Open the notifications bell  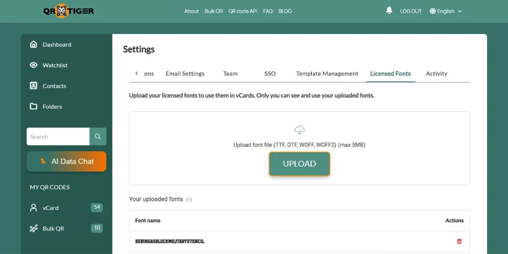[389, 10]
